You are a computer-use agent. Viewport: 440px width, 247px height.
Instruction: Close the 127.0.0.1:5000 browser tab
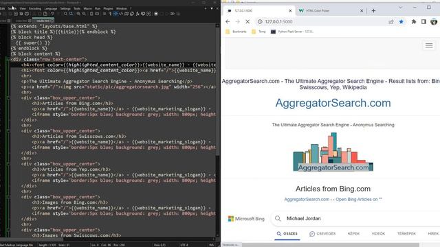290,11
